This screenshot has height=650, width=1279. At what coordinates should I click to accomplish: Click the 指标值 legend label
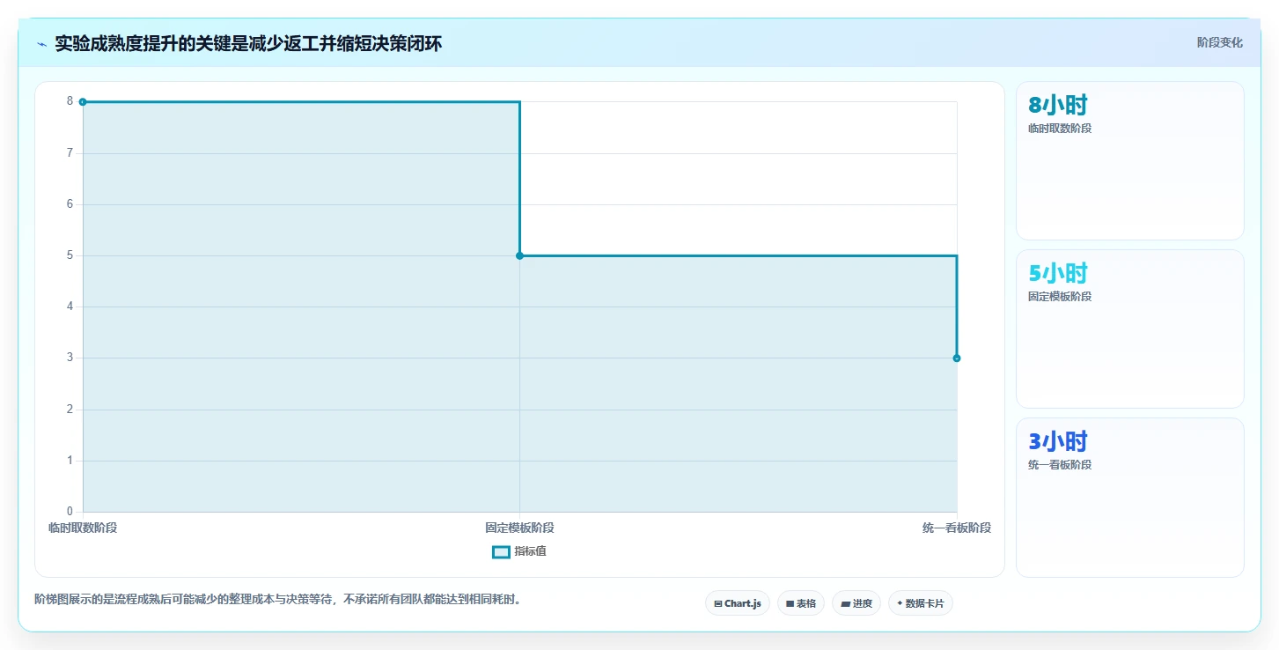[531, 552]
